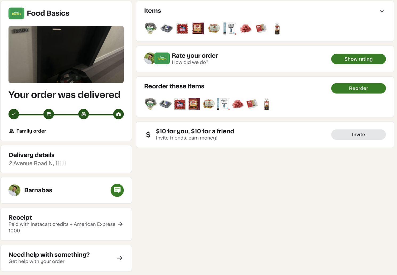Collapse the Items section with the chevron
The width and height of the screenshot is (397, 275).
click(382, 11)
